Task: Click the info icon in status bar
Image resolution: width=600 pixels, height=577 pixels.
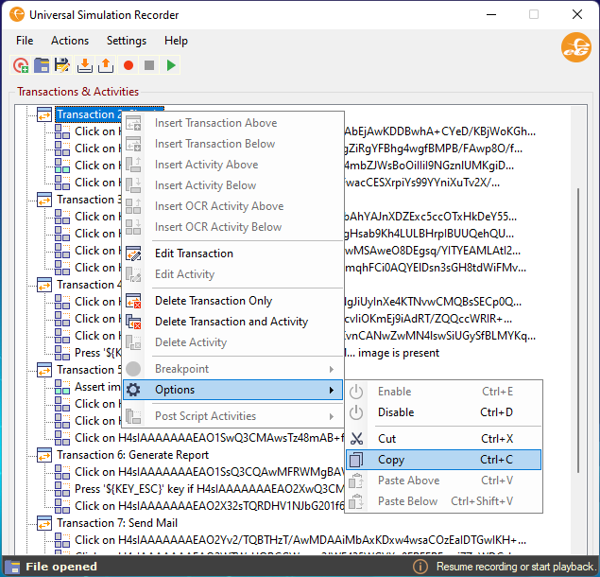Action: tap(420, 567)
